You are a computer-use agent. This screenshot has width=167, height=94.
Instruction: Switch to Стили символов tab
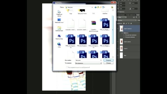pos(130,15)
